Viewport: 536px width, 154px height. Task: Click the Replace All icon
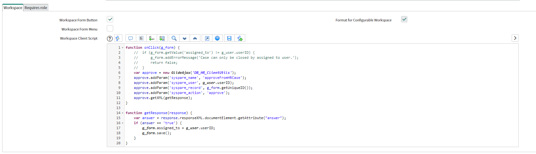[x=162, y=38]
